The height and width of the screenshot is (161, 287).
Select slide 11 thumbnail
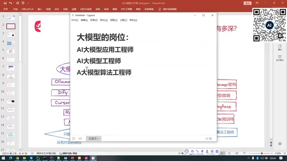click(x=11, y=101)
